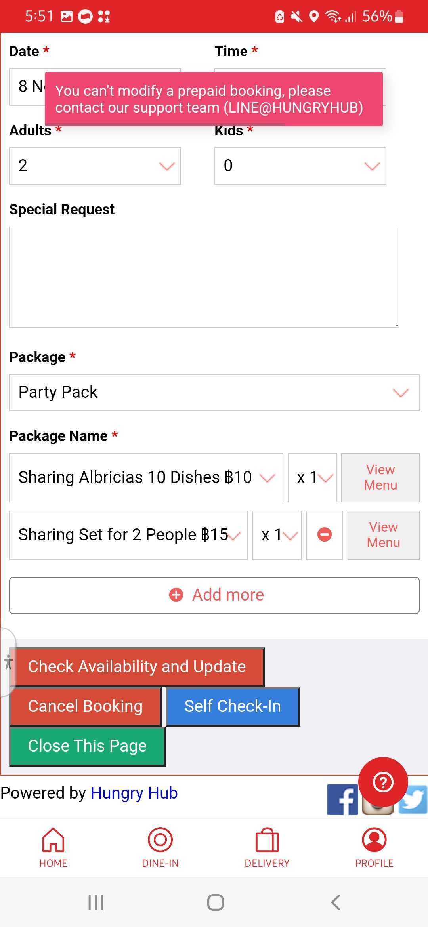Remove the Sharing Set for 2 People package
428x927 pixels.
coord(324,535)
